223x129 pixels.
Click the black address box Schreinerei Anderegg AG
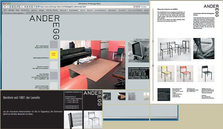pos(139,73)
